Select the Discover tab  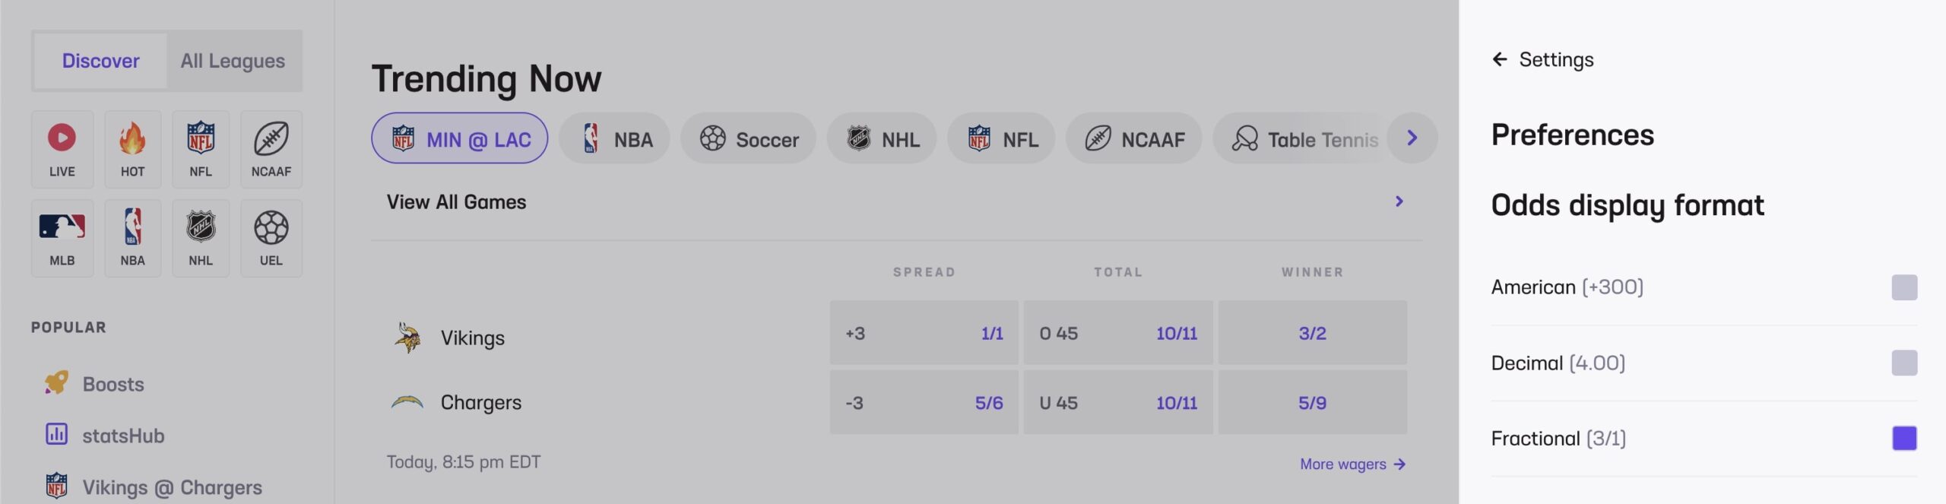[x=100, y=61]
